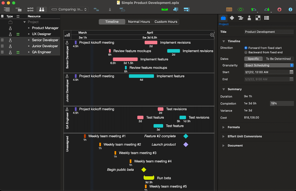
Task: Open the Custom Data inspector table icon
Action: click(267, 18)
